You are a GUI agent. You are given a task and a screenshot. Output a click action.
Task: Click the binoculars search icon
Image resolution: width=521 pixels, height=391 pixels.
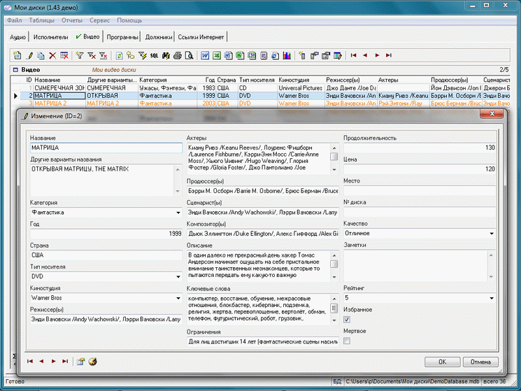click(x=166, y=56)
